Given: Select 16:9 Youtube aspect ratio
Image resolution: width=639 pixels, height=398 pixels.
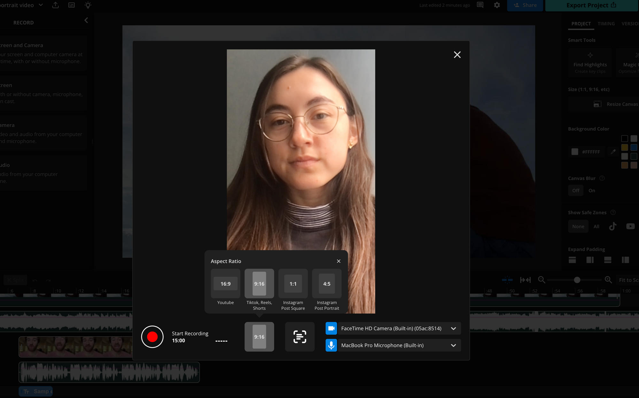Looking at the screenshot, I should click(x=226, y=284).
